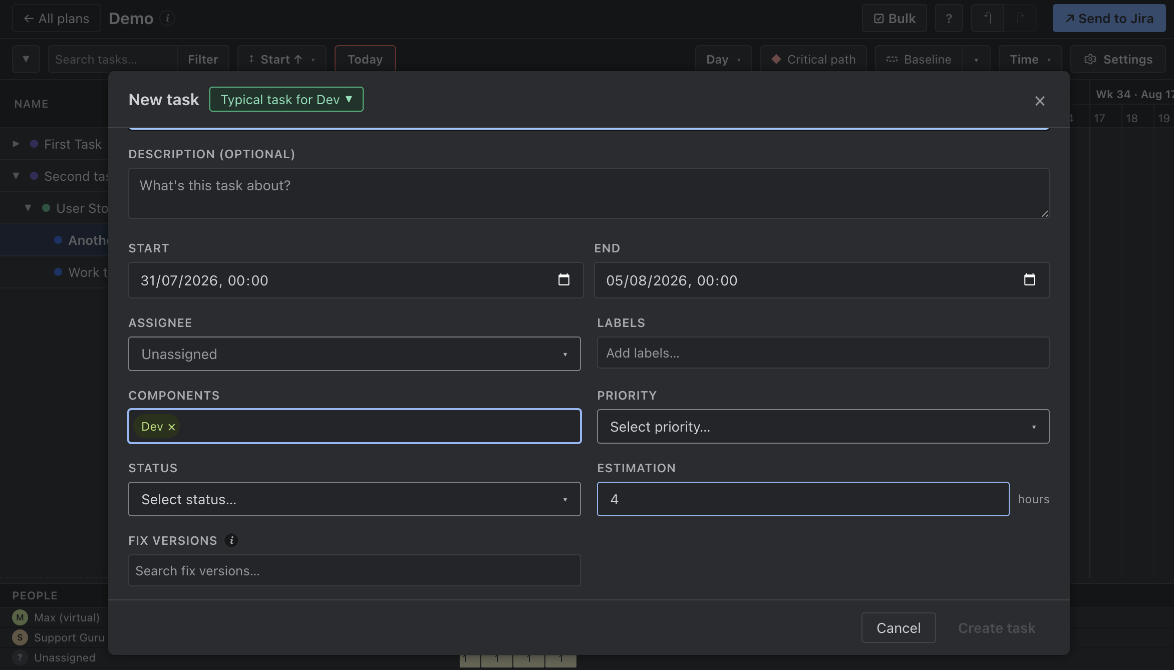Open the Settings button
Screen dimensions: 1174x670
(x=1118, y=59)
